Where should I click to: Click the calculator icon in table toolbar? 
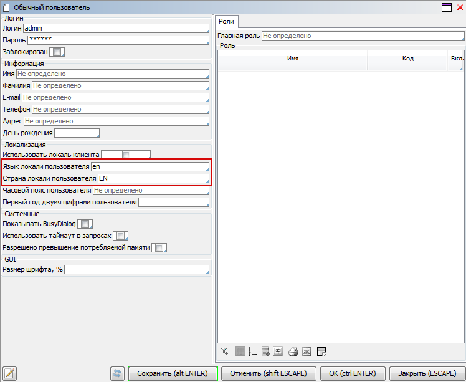(265, 351)
